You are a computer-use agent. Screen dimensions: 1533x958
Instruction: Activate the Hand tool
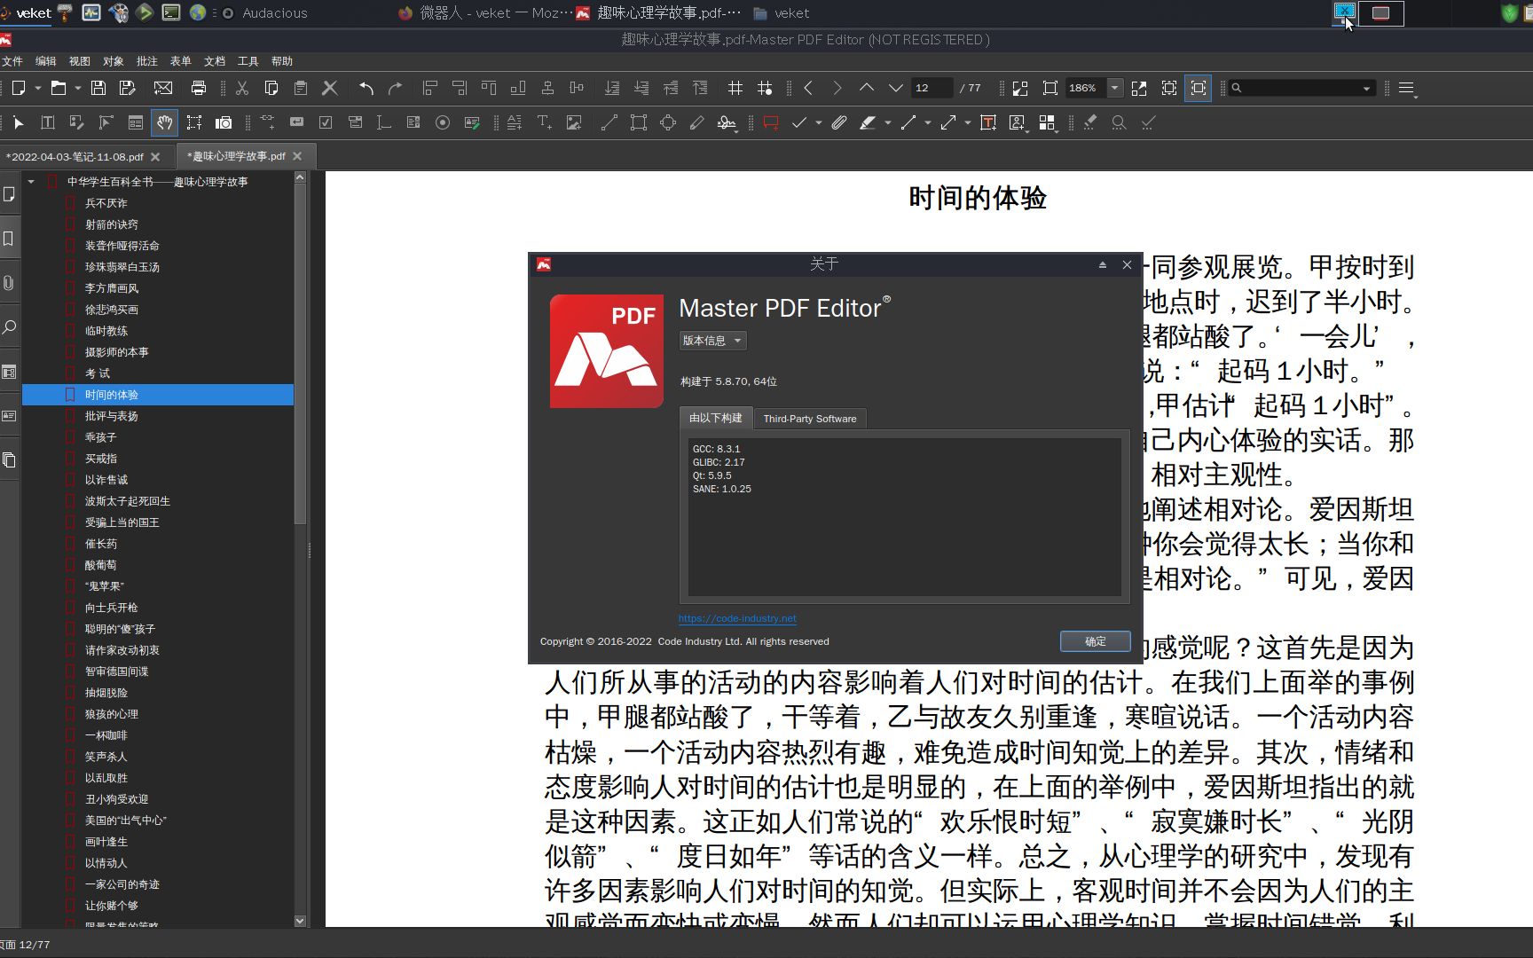tap(164, 122)
